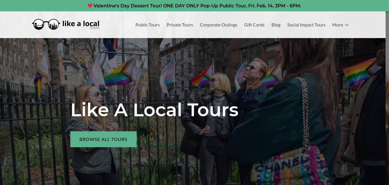Select Corporate Outings in the navigation
Screen dimensions: 389x185
click(x=218, y=25)
